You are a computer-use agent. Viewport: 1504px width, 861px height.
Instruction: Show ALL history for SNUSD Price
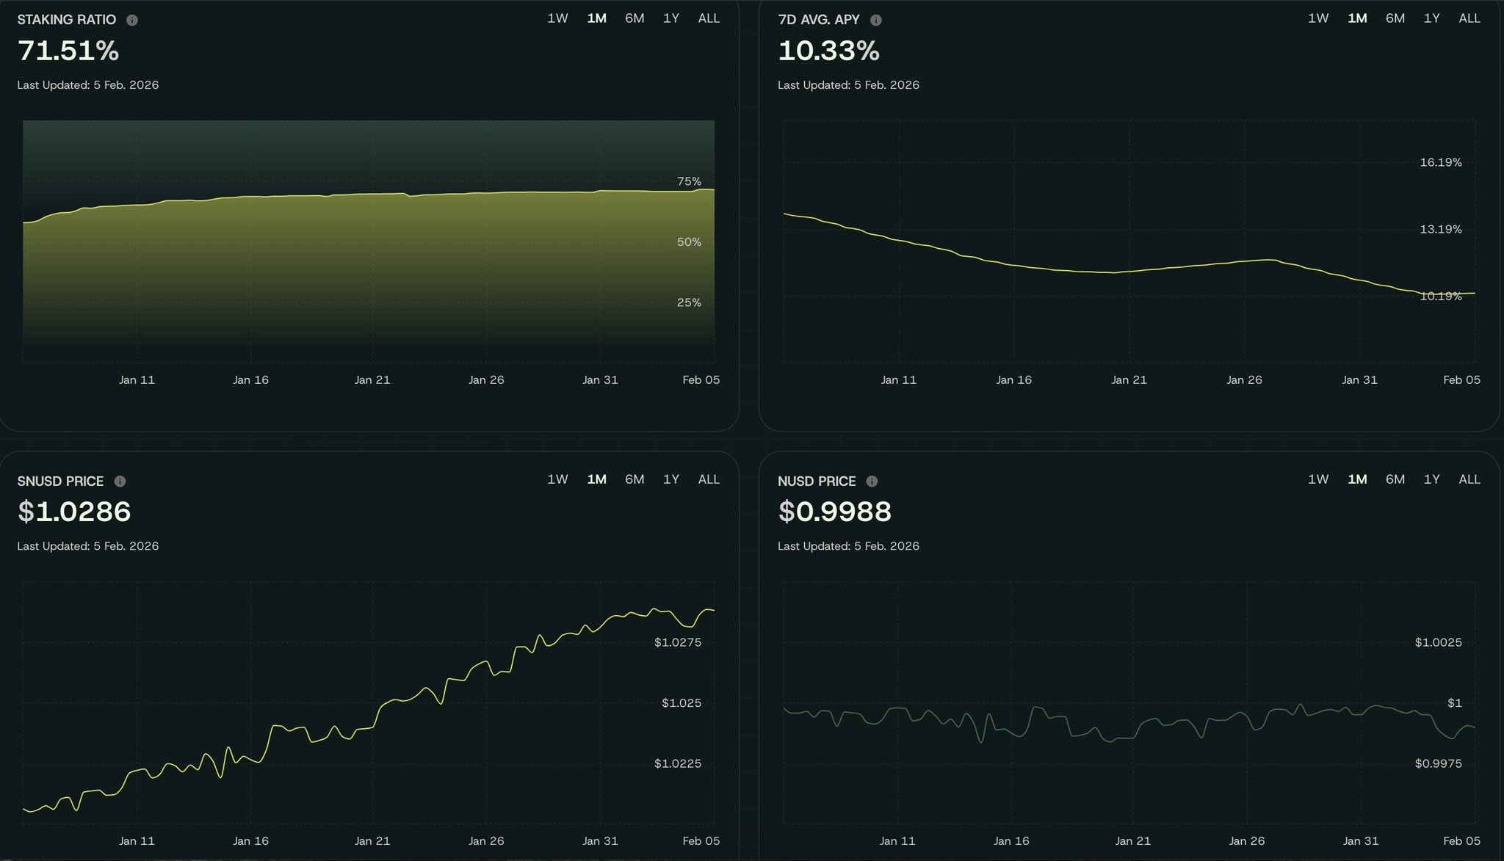(x=709, y=479)
